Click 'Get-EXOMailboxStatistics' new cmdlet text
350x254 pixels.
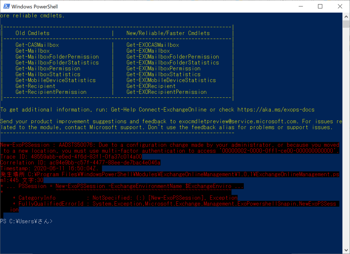click(x=163, y=74)
